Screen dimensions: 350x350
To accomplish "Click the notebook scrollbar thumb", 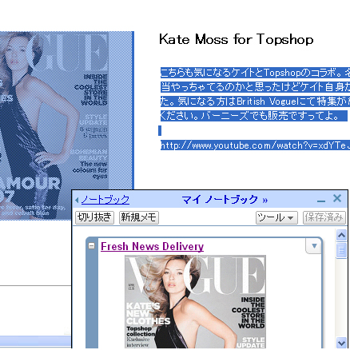I will click(x=341, y=250).
